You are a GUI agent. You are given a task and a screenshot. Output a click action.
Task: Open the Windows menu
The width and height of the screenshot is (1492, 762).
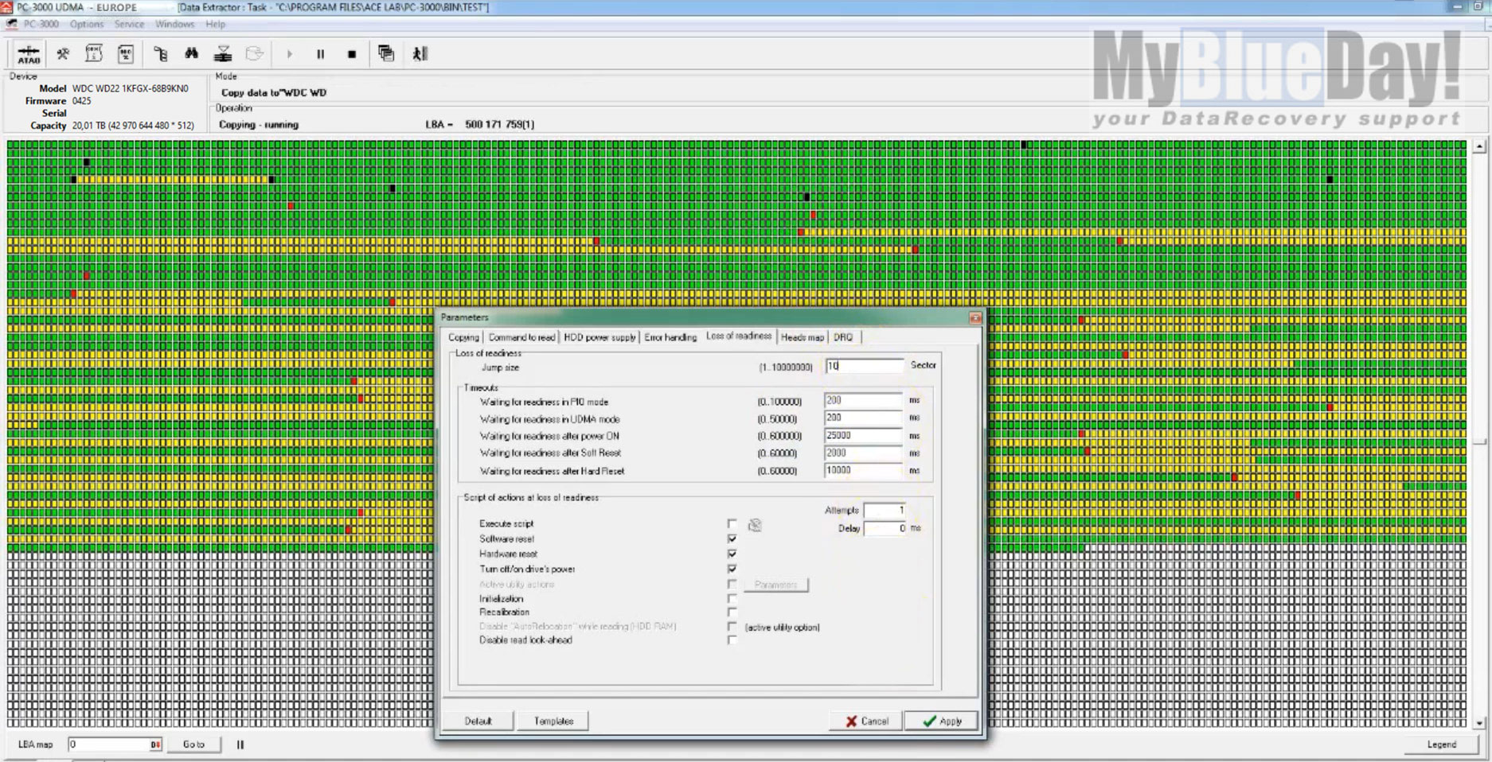coord(174,24)
